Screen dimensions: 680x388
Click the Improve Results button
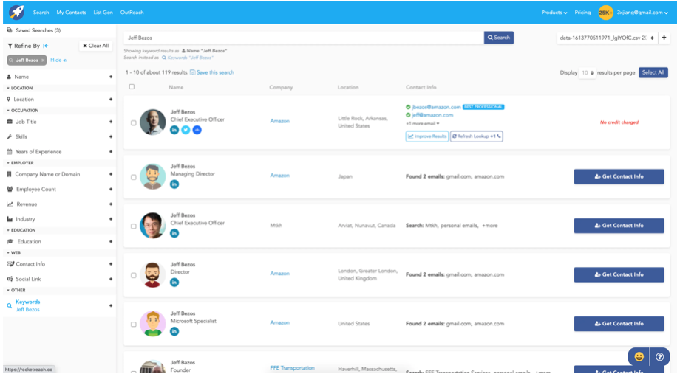[427, 136]
